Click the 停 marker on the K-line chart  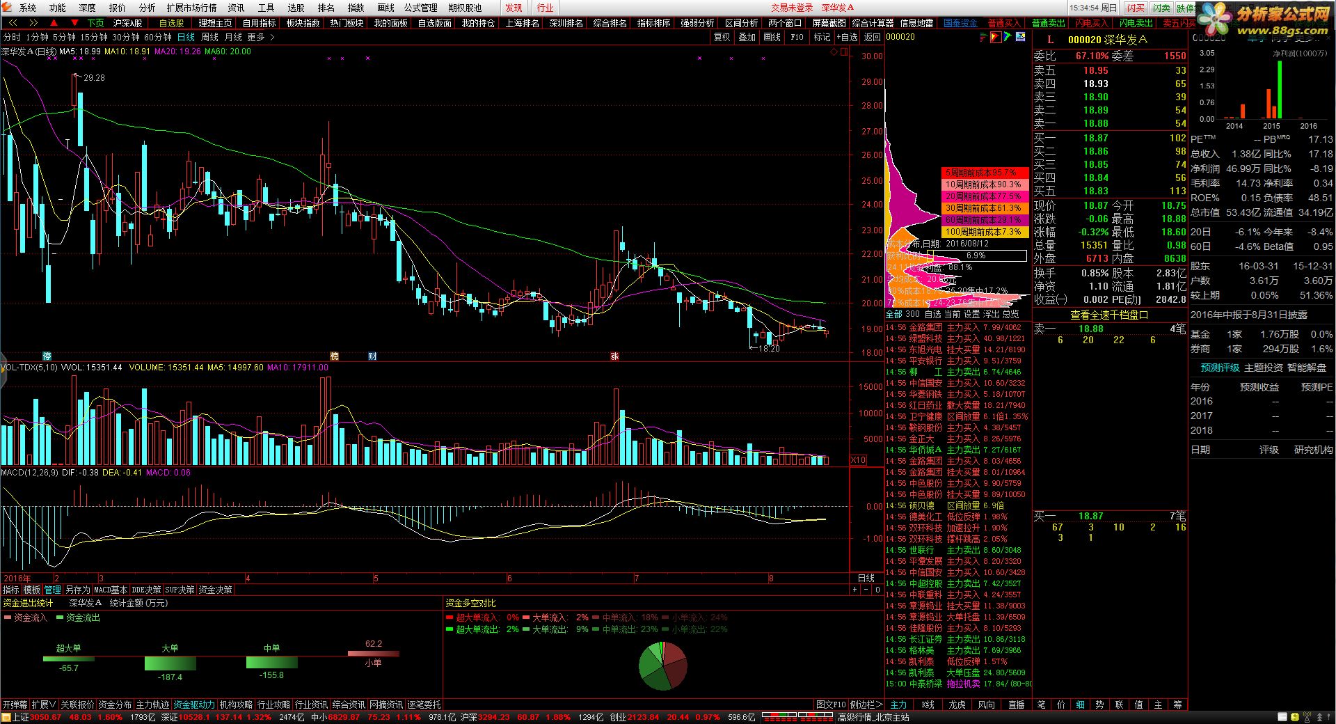(x=47, y=356)
